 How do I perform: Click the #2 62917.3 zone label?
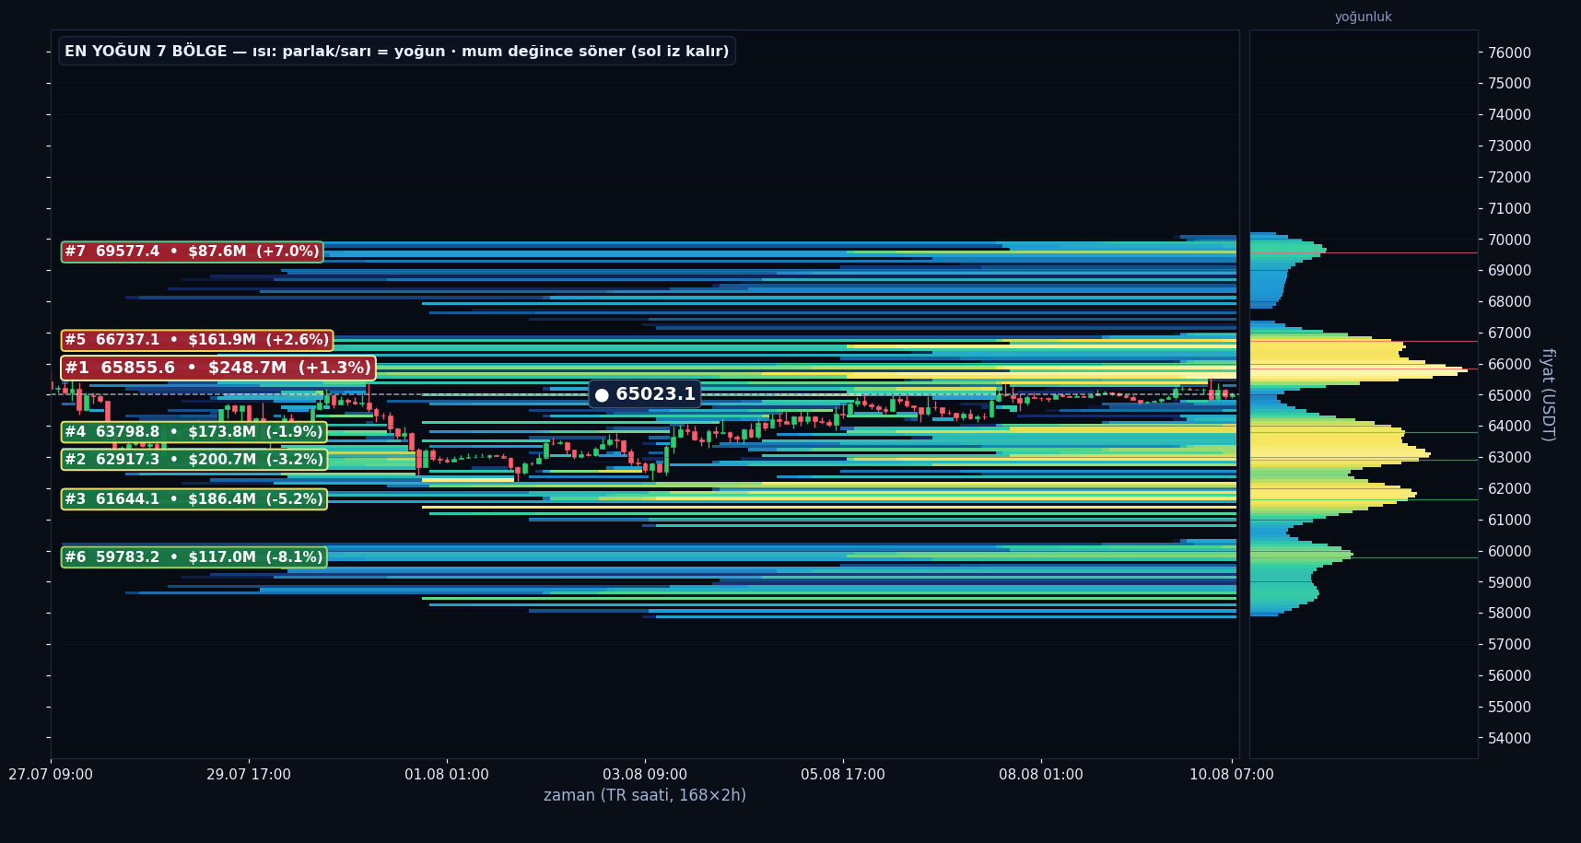pos(193,459)
